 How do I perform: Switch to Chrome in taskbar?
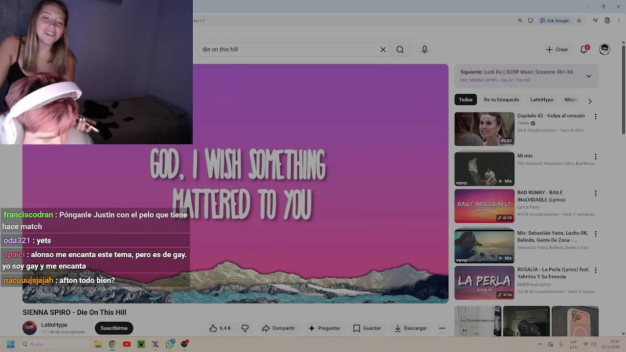(112, 344)
